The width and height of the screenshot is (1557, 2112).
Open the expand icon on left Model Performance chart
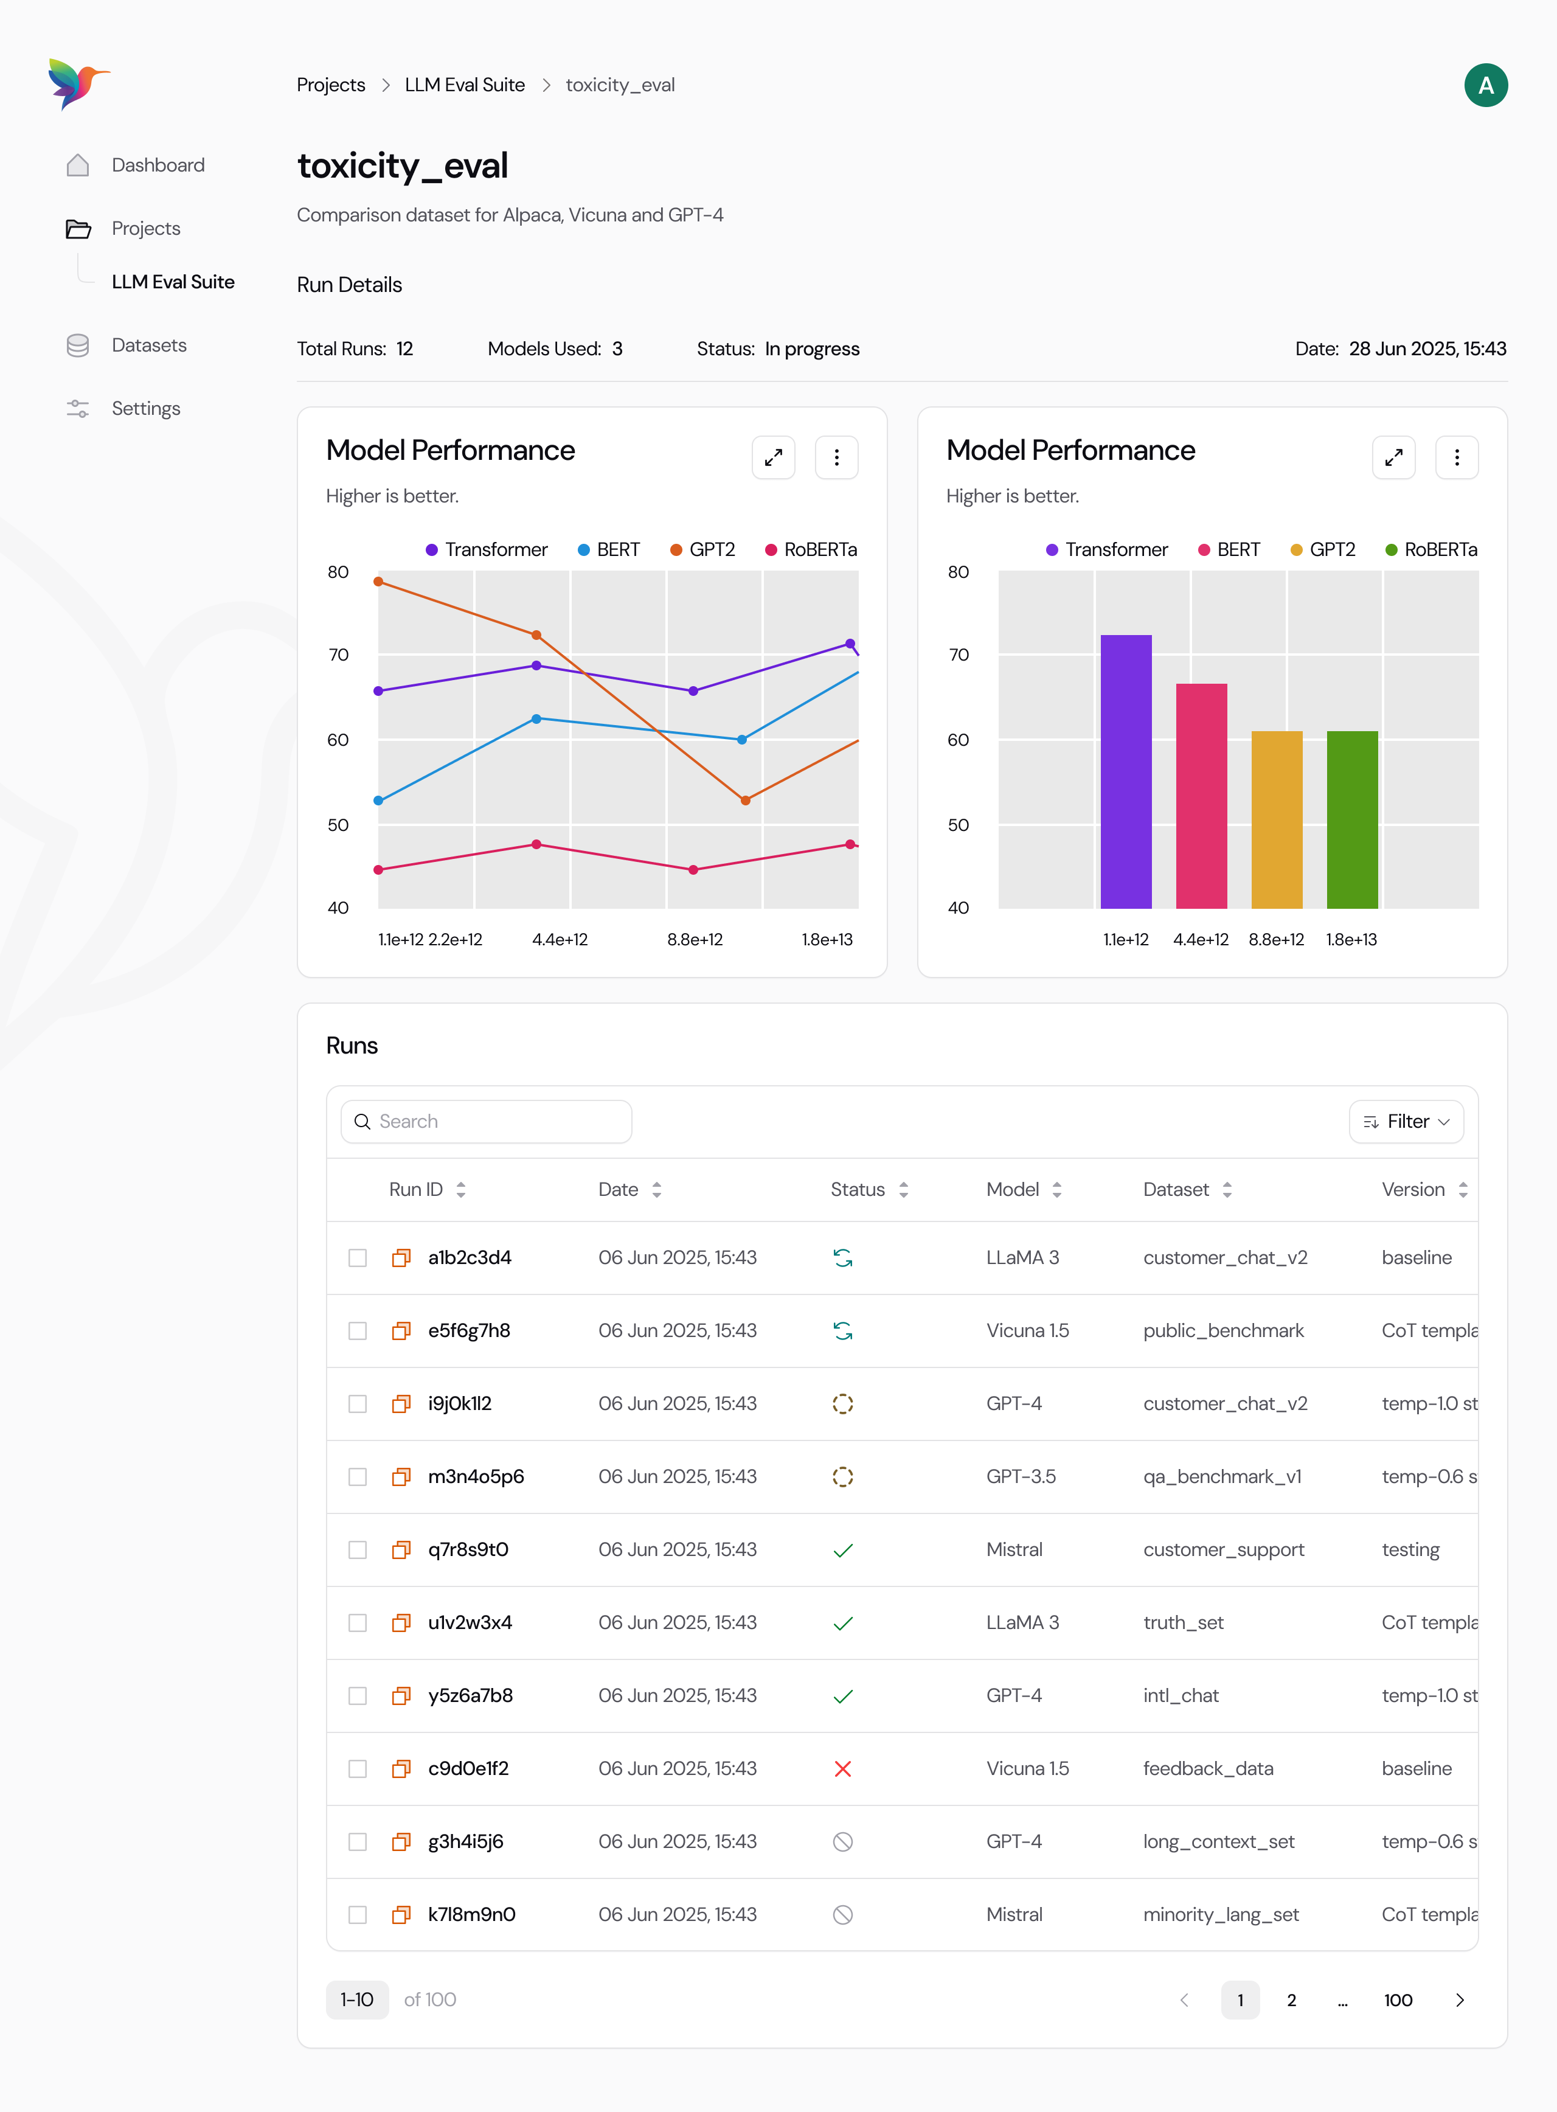[773, 457]
